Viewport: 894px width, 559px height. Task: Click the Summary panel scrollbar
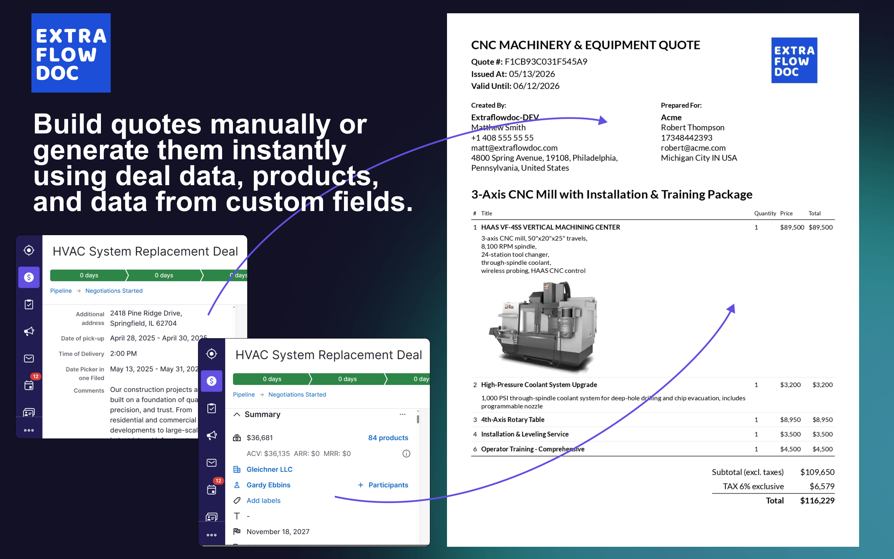tap(418, 419)
